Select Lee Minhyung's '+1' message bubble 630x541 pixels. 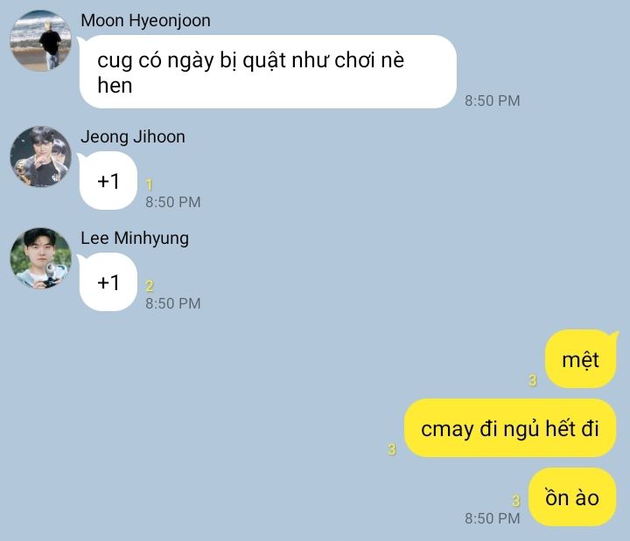108,282
